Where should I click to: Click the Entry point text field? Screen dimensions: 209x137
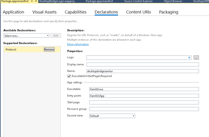[143, 96]
